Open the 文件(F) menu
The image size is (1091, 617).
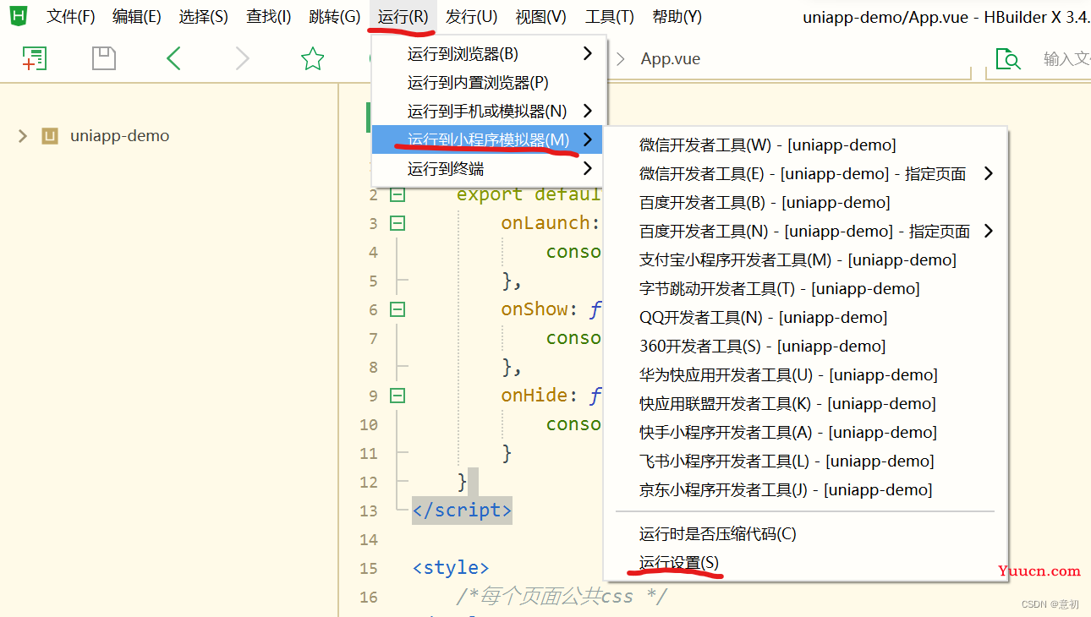coord(71,17)
